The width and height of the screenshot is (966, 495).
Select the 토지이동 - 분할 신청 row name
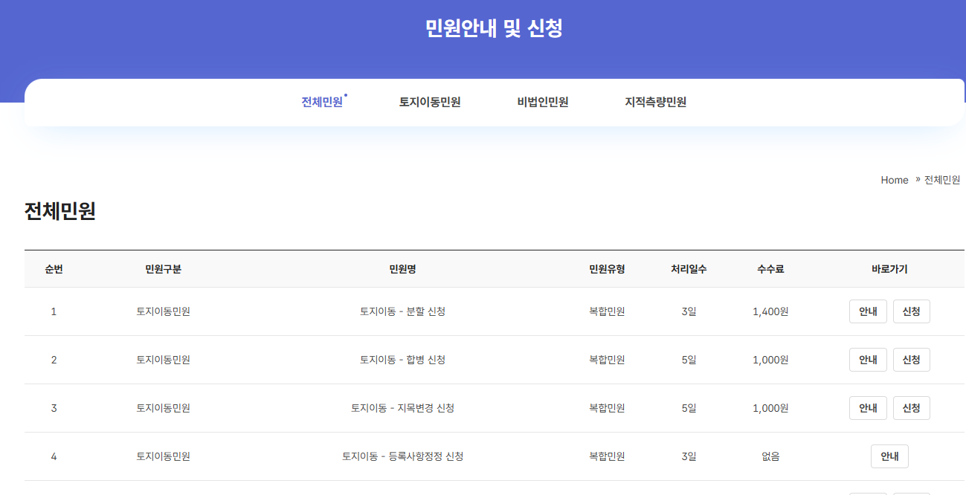(402, 311)
